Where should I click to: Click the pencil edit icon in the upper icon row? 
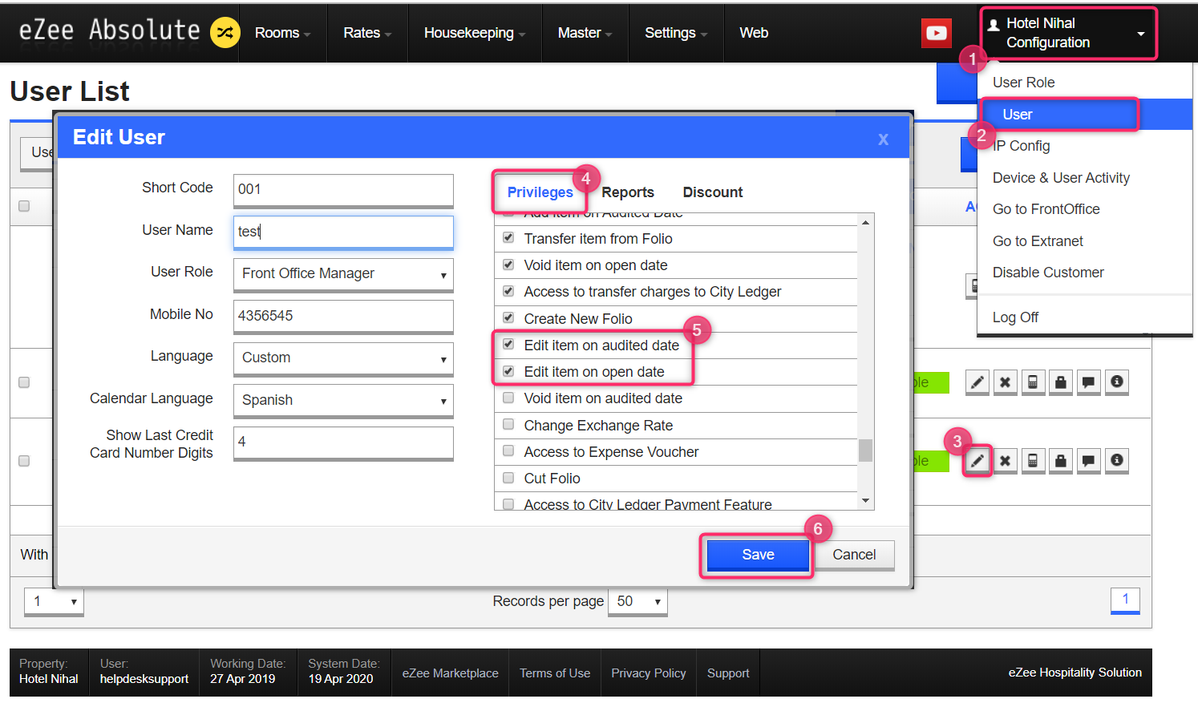pos(977,382)
